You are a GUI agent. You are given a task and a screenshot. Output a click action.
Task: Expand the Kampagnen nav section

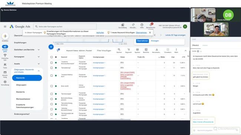pyautogui.click(x=39, y=57)
